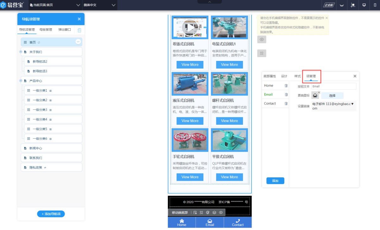Click the 易营宝 logo in top bar
380x230 pixels.
click(12, 5)
